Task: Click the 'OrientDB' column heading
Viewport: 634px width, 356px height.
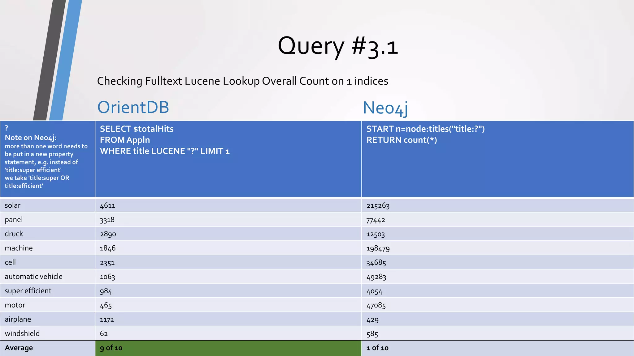Action: coord(133,108)
